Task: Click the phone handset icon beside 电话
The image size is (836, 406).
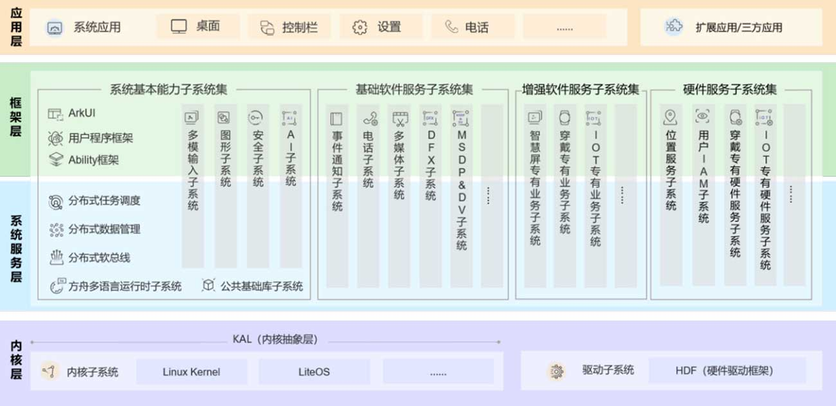Action: tap(451, 27)
